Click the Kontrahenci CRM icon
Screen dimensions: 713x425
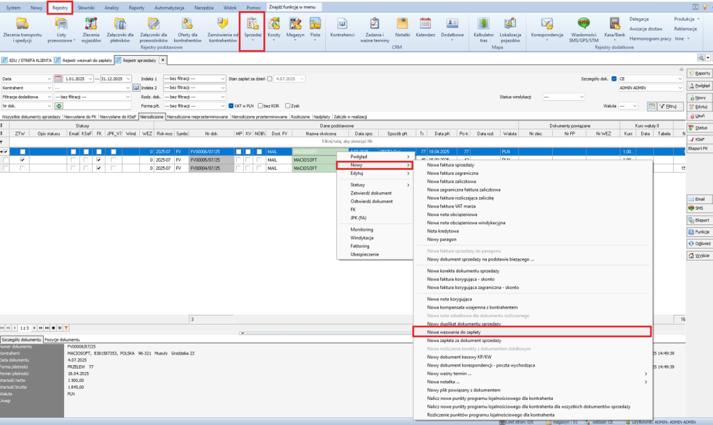[342, 28]
